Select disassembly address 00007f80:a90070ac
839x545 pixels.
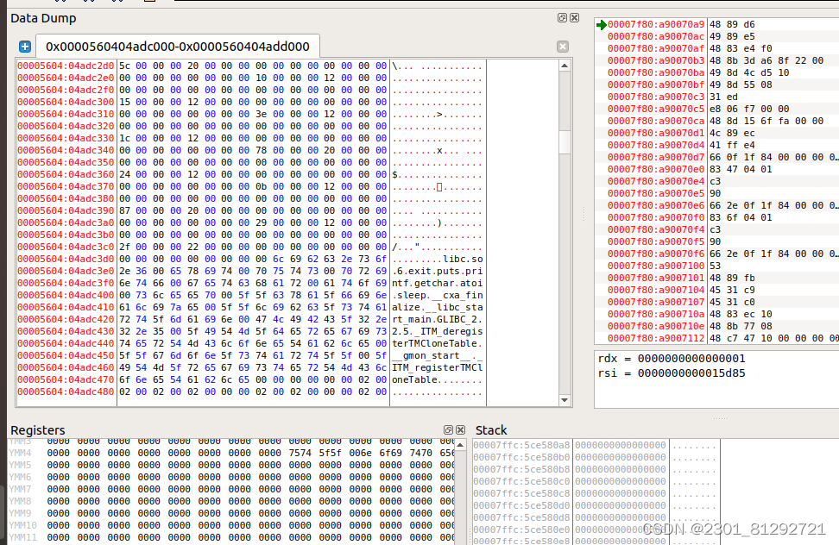(x=656, y=36)
